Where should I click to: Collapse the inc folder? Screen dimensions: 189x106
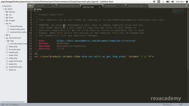click(4, 24)
